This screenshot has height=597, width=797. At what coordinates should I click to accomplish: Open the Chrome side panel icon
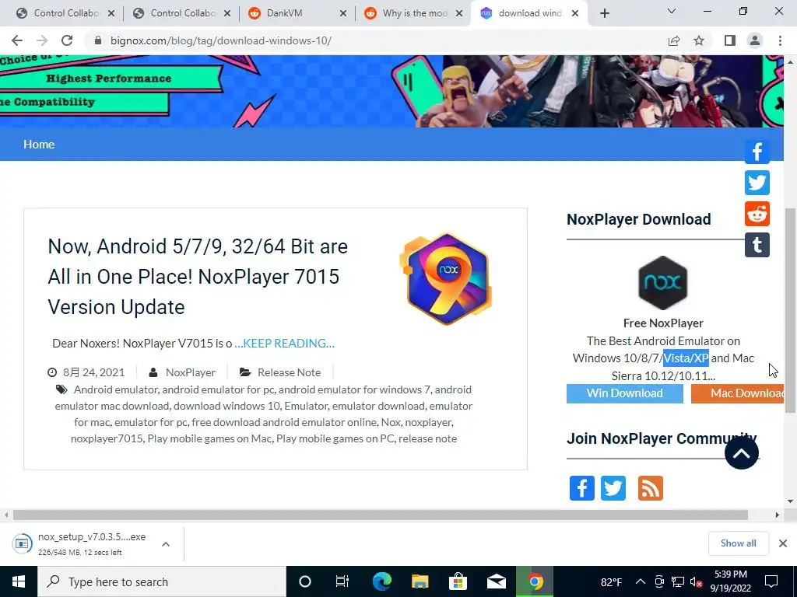click(730, 40)
